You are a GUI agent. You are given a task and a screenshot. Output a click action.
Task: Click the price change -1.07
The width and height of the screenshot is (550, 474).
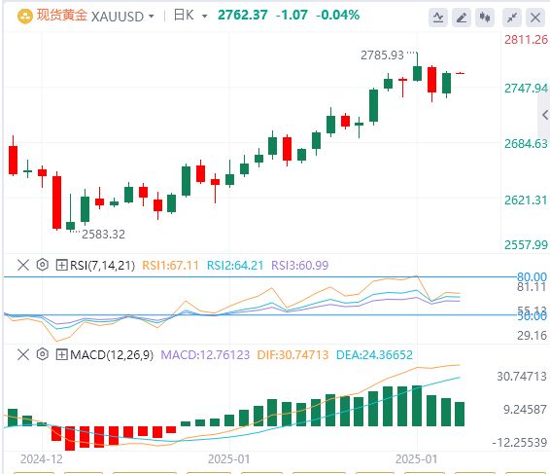tap(292, 16)
